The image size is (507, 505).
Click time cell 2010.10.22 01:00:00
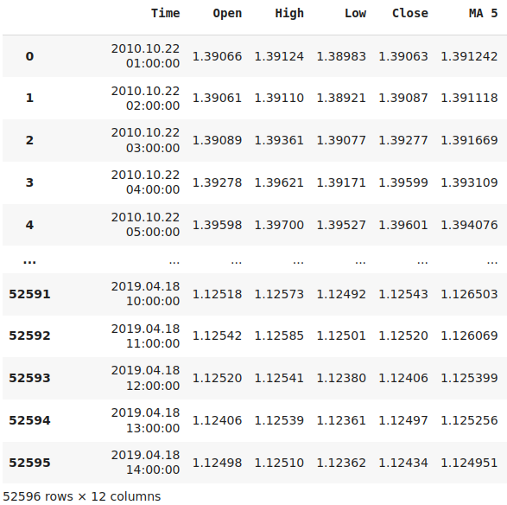click(145, 56)
